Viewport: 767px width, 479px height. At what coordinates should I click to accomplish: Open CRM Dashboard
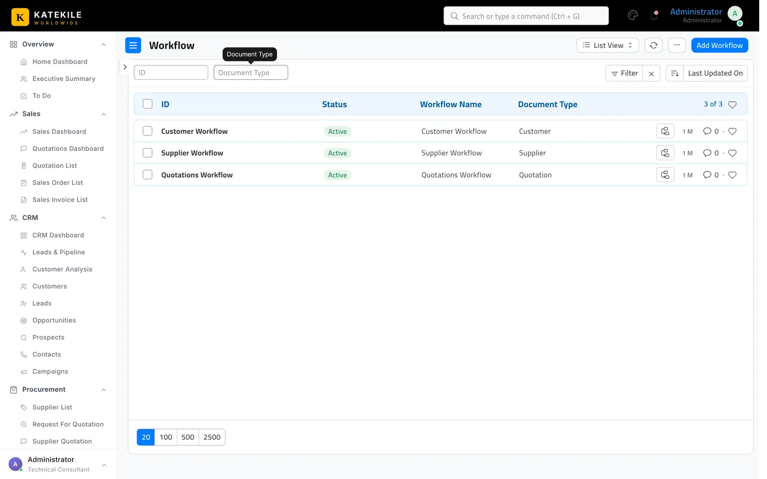pyautogui.click(x=58, y=235)
